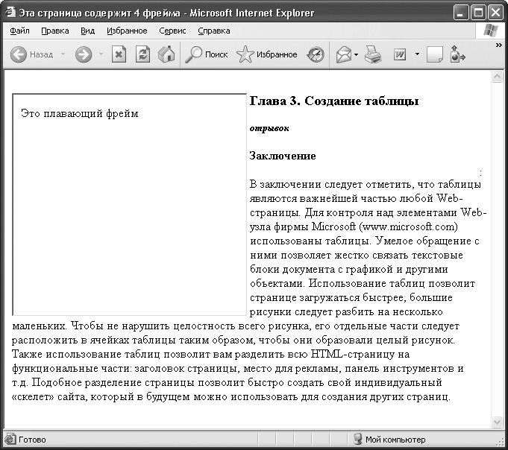Open the Избранное menu in the menu bar
Viewport: 508px width, 450px height.
pos(126,31)
